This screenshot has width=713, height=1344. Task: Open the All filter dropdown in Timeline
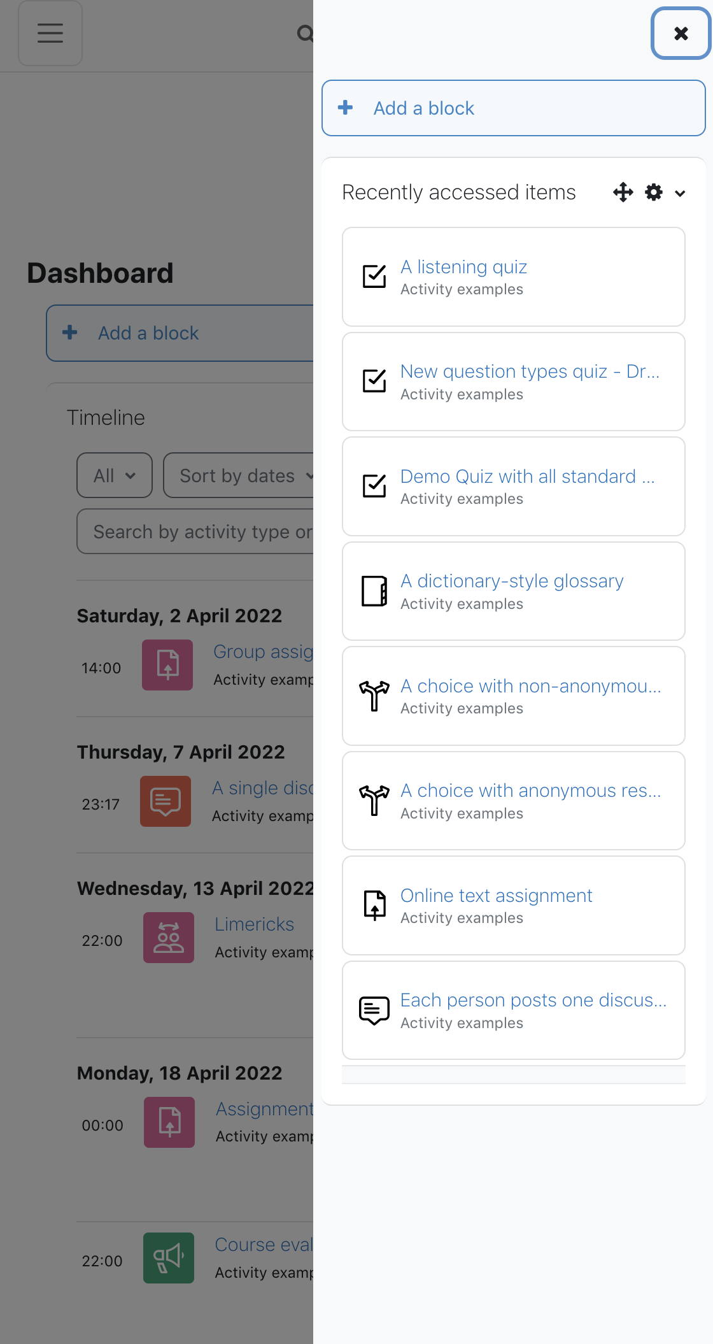coord(115,475)
